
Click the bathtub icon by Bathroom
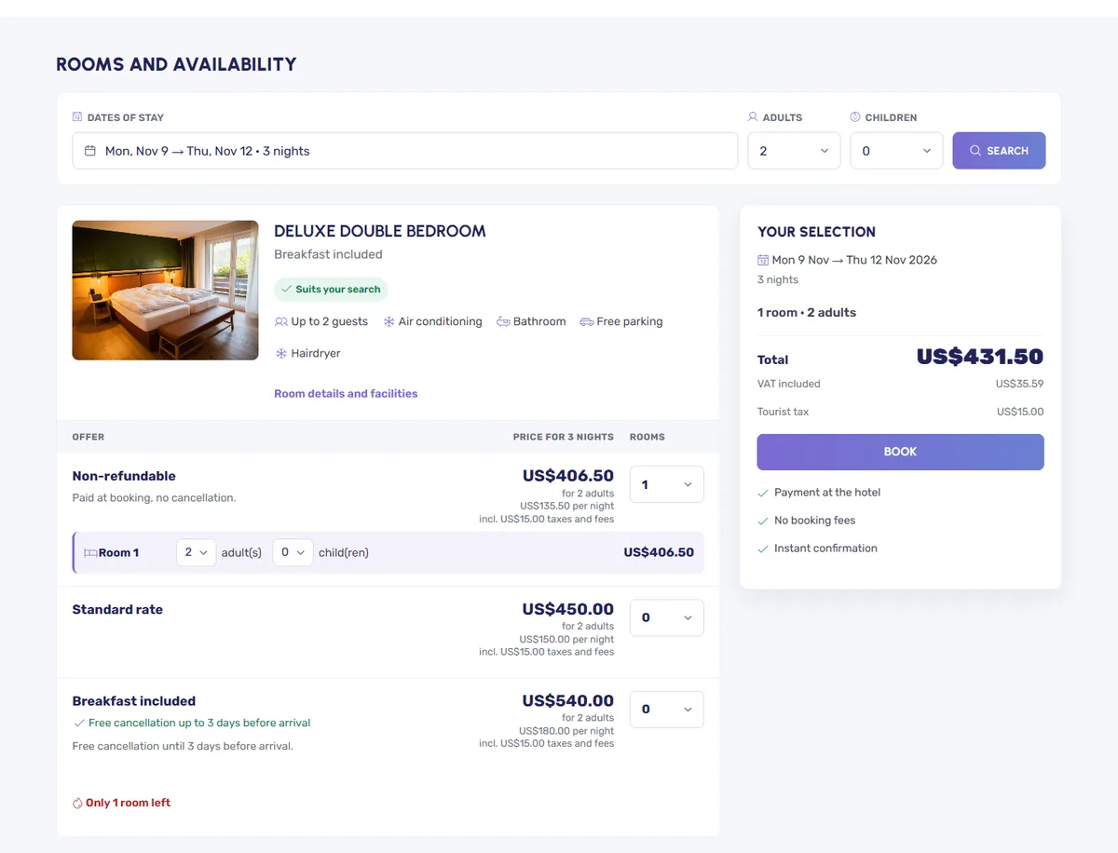tap(503, 321)
